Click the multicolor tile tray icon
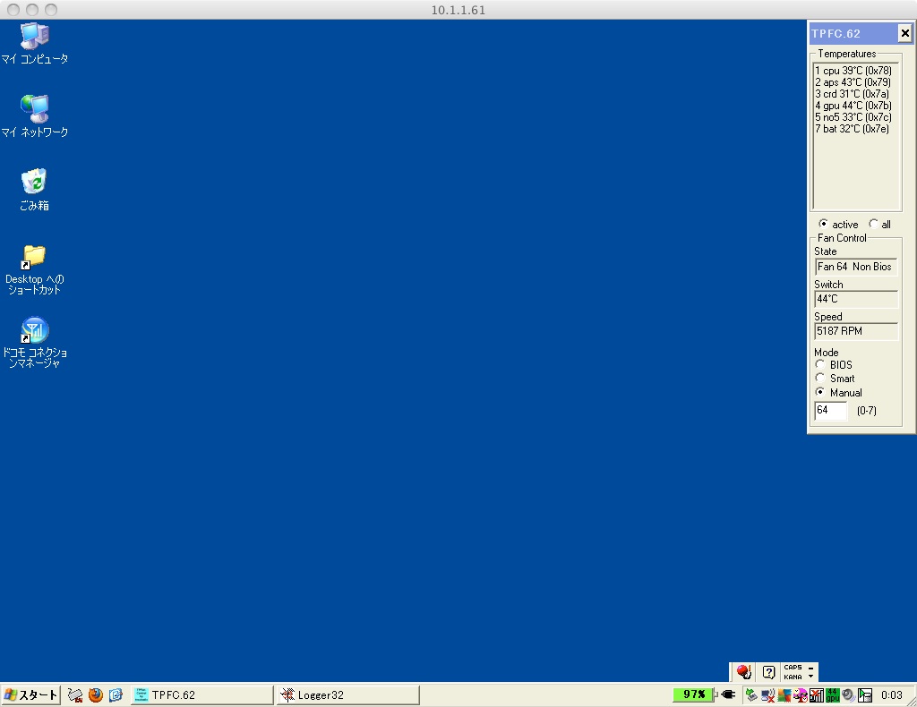917x707 pixels. pyautogui.click(x=784, y=694)
